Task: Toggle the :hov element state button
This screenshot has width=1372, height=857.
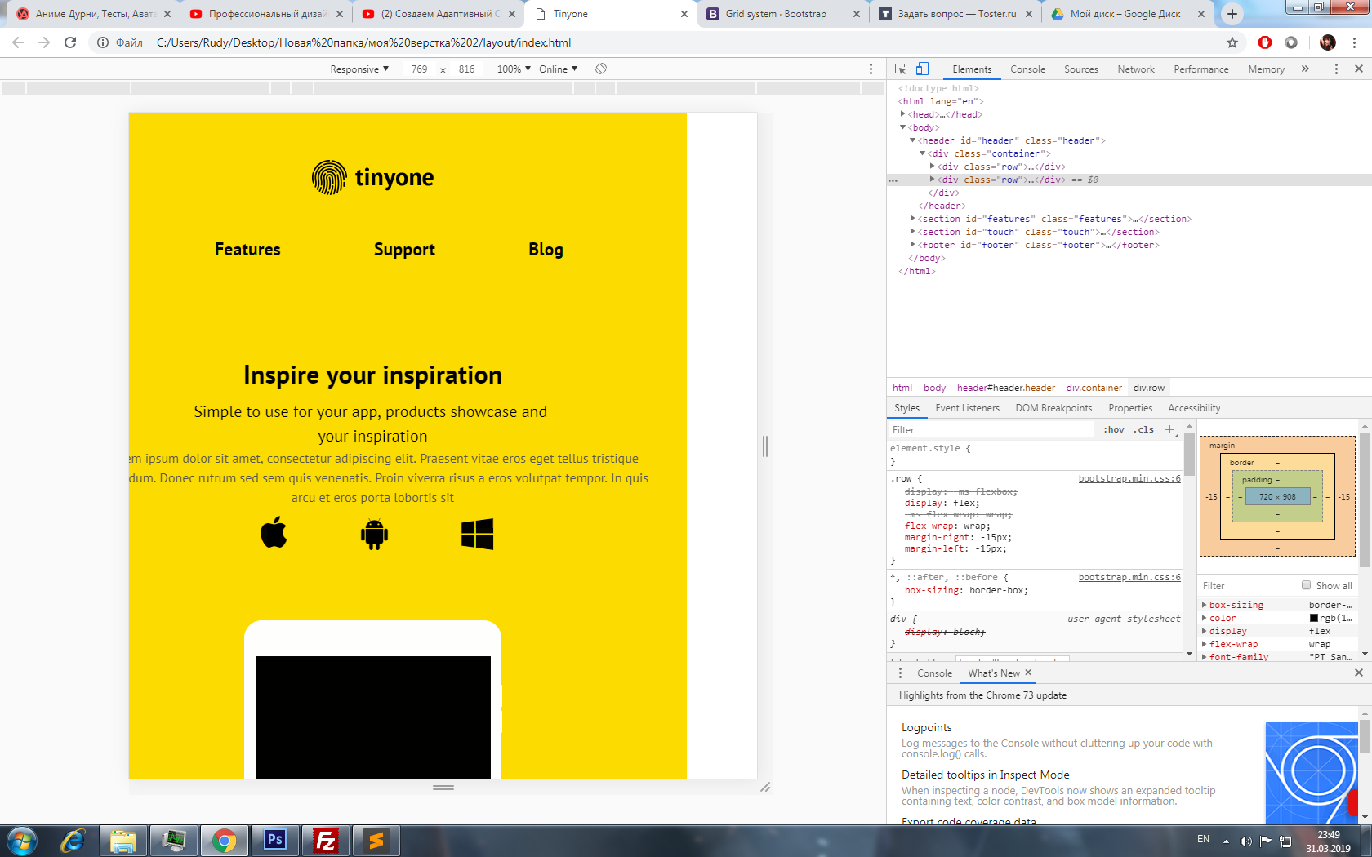Action: (1114, 429)
